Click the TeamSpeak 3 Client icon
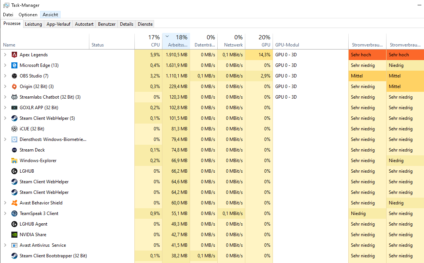Image resolution: width=424 pixels, height=263 pixels. pyautogui.click(x=14, y=213)
